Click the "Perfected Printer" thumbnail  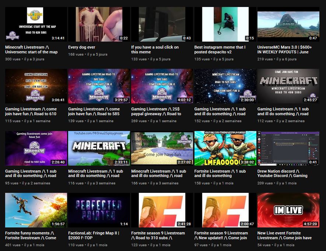pyautogui.click(x=99, y=210)
